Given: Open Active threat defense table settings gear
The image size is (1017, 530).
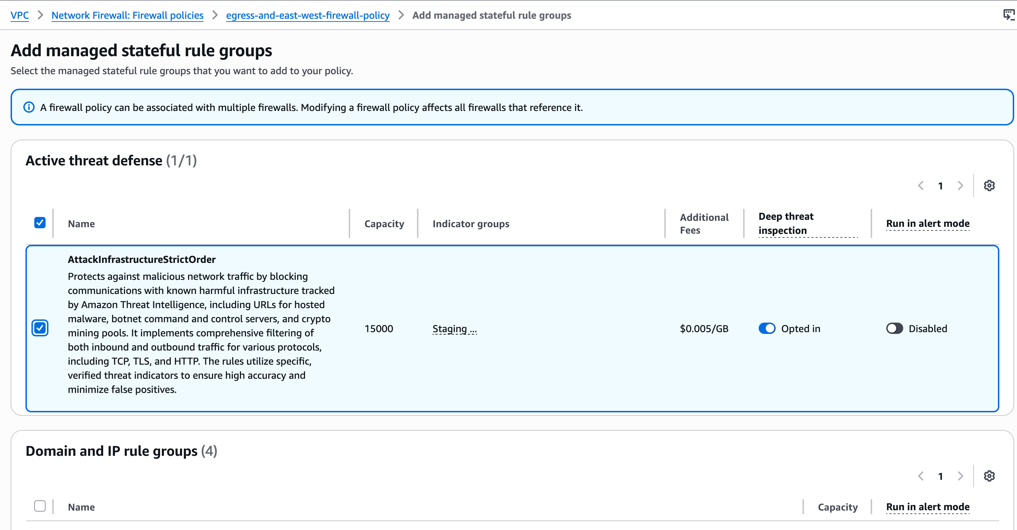Looking at the screenshot, I should pos(989,185).
